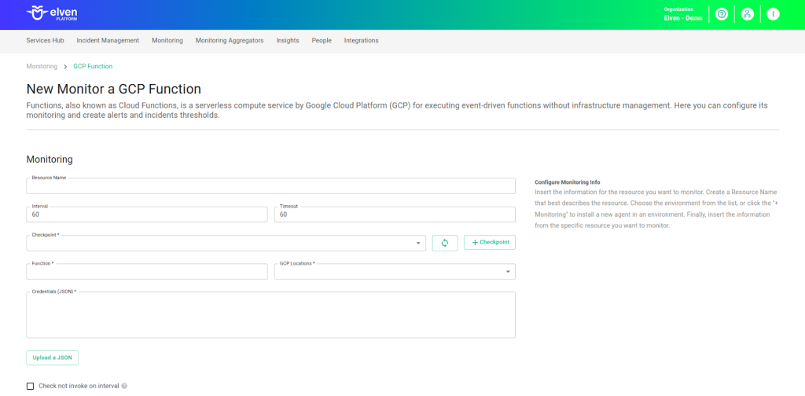This screenshot has height=396, width=805.
Task: Click the breadcrumb chevron separator
Action: pos(65,67)
